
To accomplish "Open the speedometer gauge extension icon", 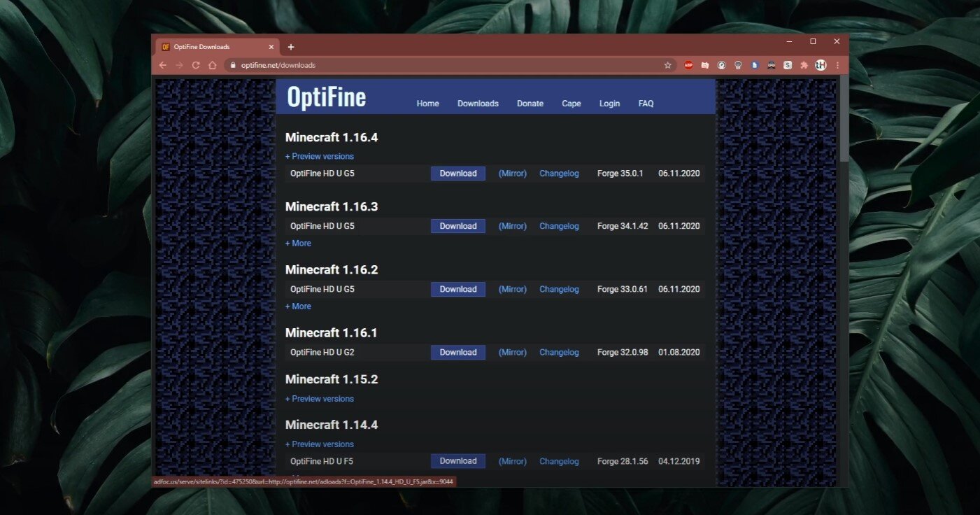I will (721, 65).
